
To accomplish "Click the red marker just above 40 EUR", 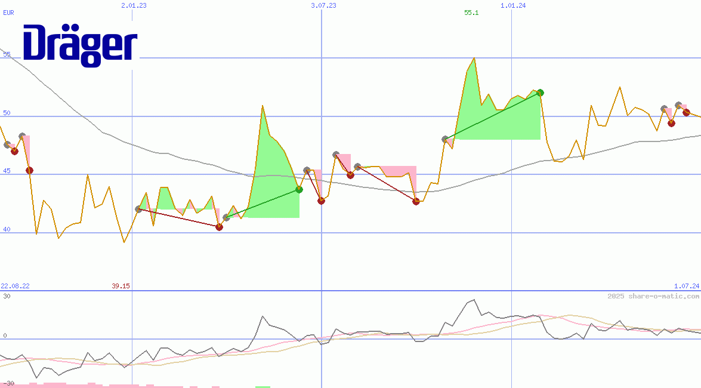I will (219, 227).
